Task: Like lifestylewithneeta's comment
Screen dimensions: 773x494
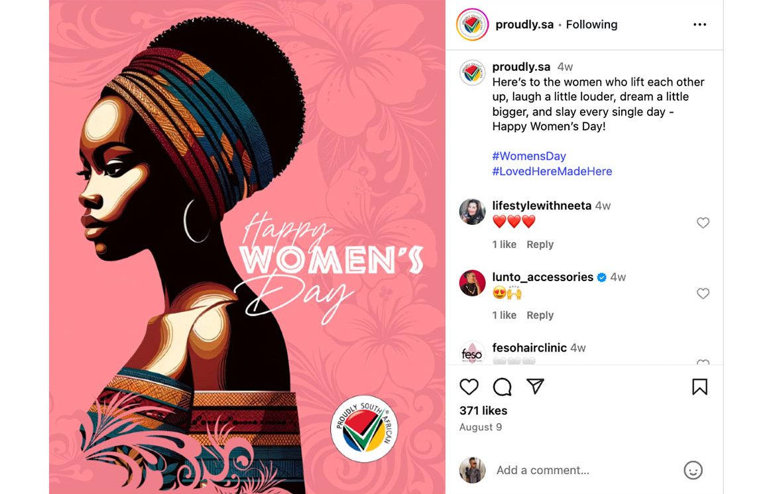Action: click(x=703, y=223)
